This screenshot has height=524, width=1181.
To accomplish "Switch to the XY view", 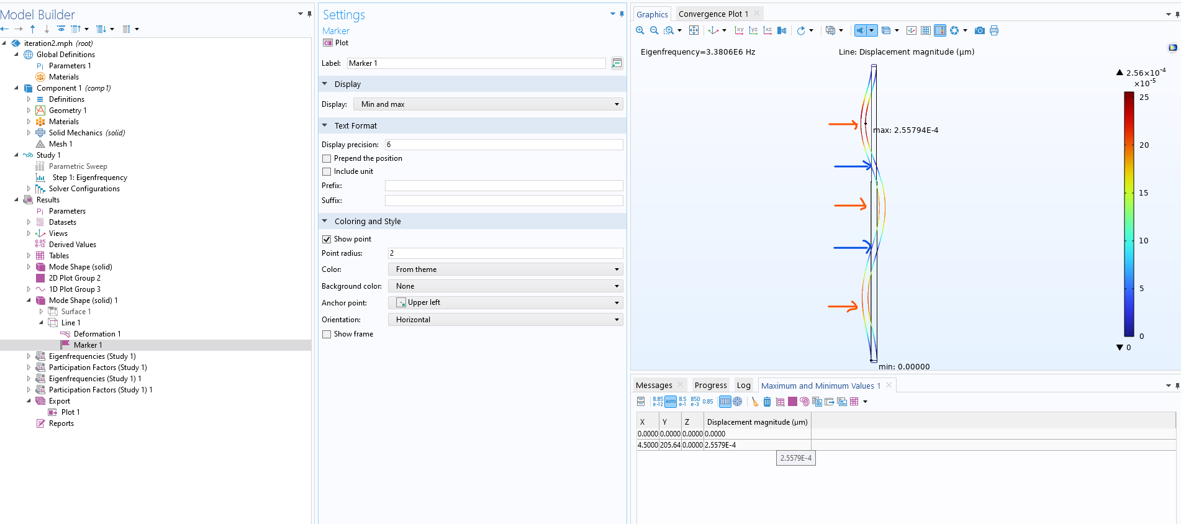I will tap(739, 30).
